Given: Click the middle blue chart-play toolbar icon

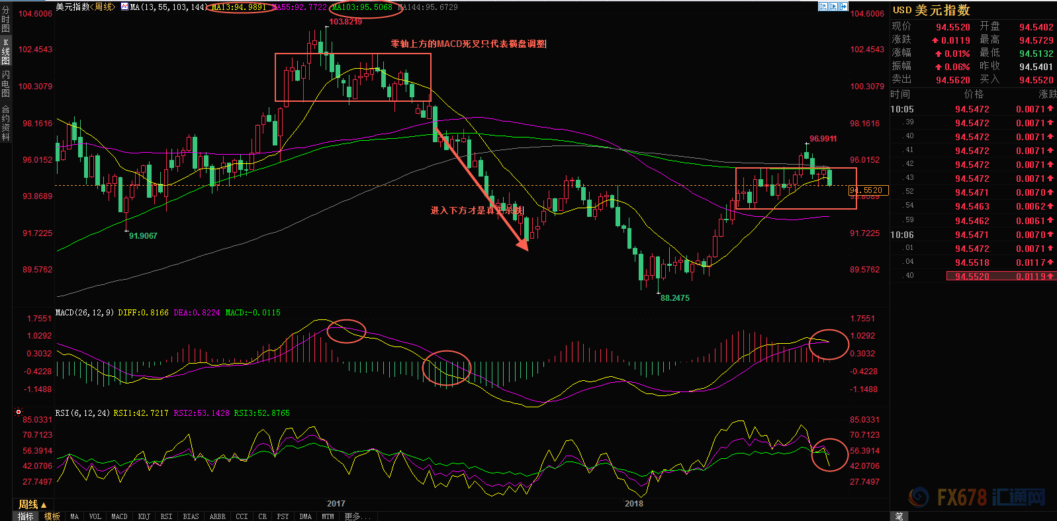Looking at the screenshot, I should pos(833,7).
